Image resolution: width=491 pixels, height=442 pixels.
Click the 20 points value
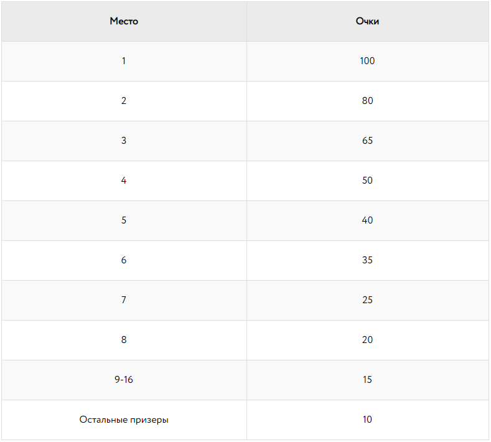pos(367,340)
